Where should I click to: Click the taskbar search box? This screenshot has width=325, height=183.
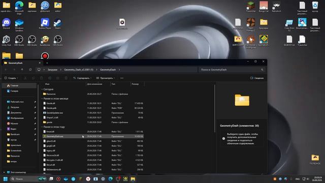pyautogui.click(x=28, y=179)
